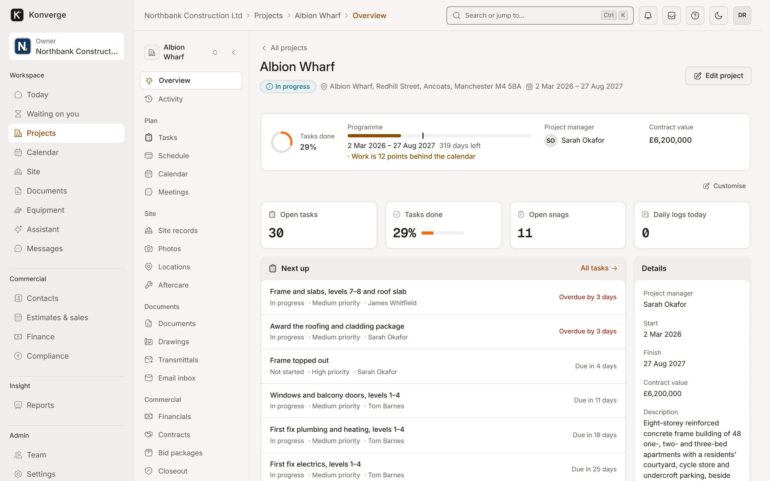This screenshot has height=481, width=770.
Task: Open Site records
Action: pos(191,230)
